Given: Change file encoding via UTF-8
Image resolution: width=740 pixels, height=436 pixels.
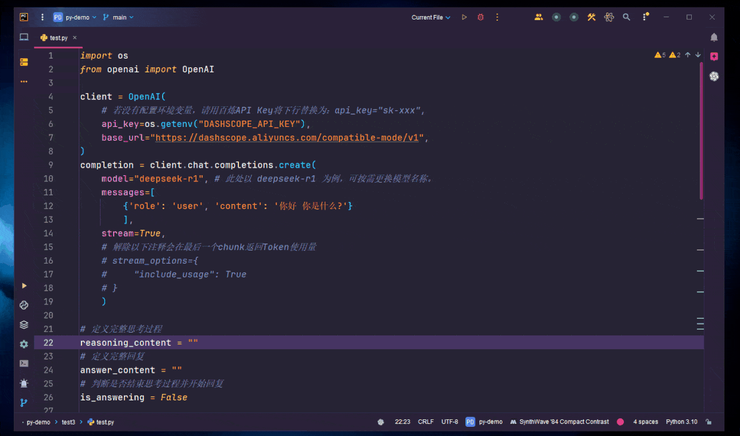Looking at the screenshot, I should [x=450, y=422].
